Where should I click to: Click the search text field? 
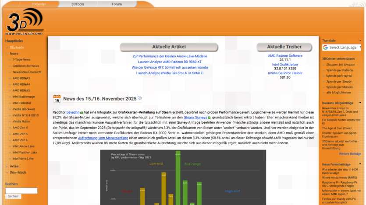[x=21, y=191]
